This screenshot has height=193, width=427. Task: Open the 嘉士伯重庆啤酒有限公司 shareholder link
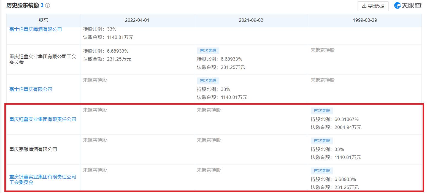[36, 29]
